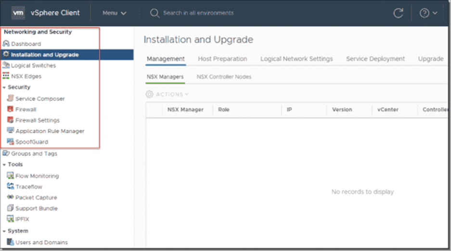Viewport: 451px width, 251px height.
Task: Click the Firewall icon in sidebar
Action: click(11, 110)
